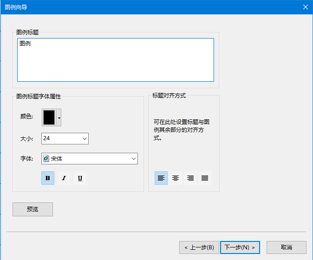313x260 pixels.
Task: Click the 字体 label
Action: tap(26, 159)
